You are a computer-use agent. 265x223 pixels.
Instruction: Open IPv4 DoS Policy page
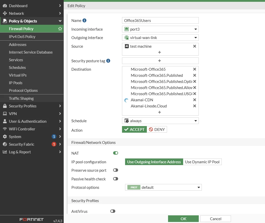click(x=32, y=36)
